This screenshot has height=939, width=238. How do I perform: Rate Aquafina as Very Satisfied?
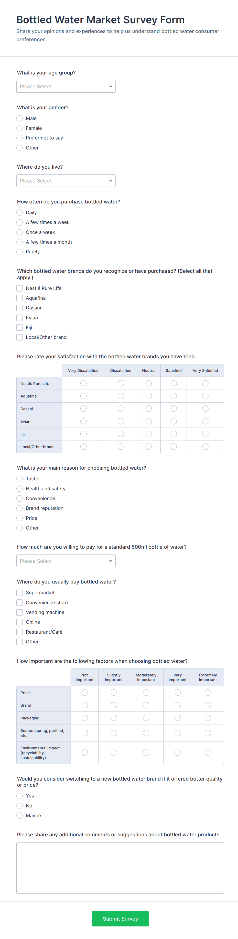tap(205, 396)
